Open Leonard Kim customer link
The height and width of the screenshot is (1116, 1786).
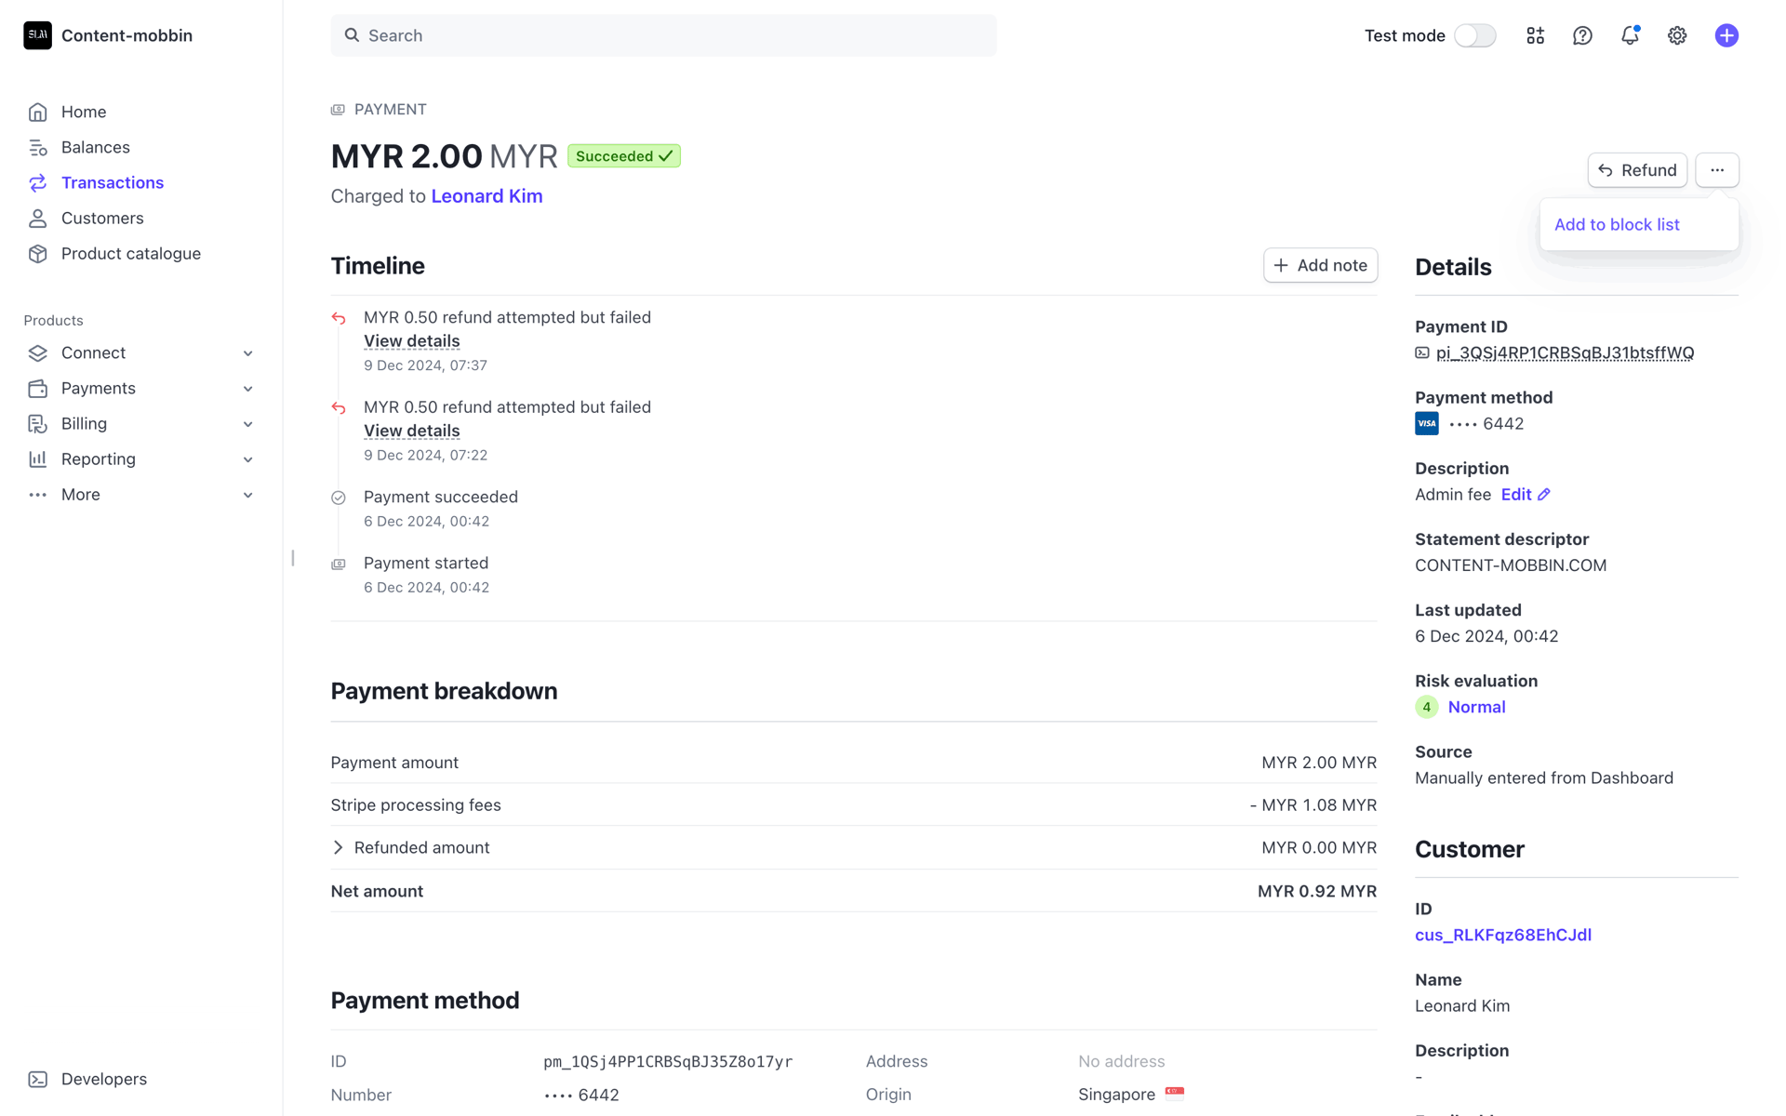[486, 196]
